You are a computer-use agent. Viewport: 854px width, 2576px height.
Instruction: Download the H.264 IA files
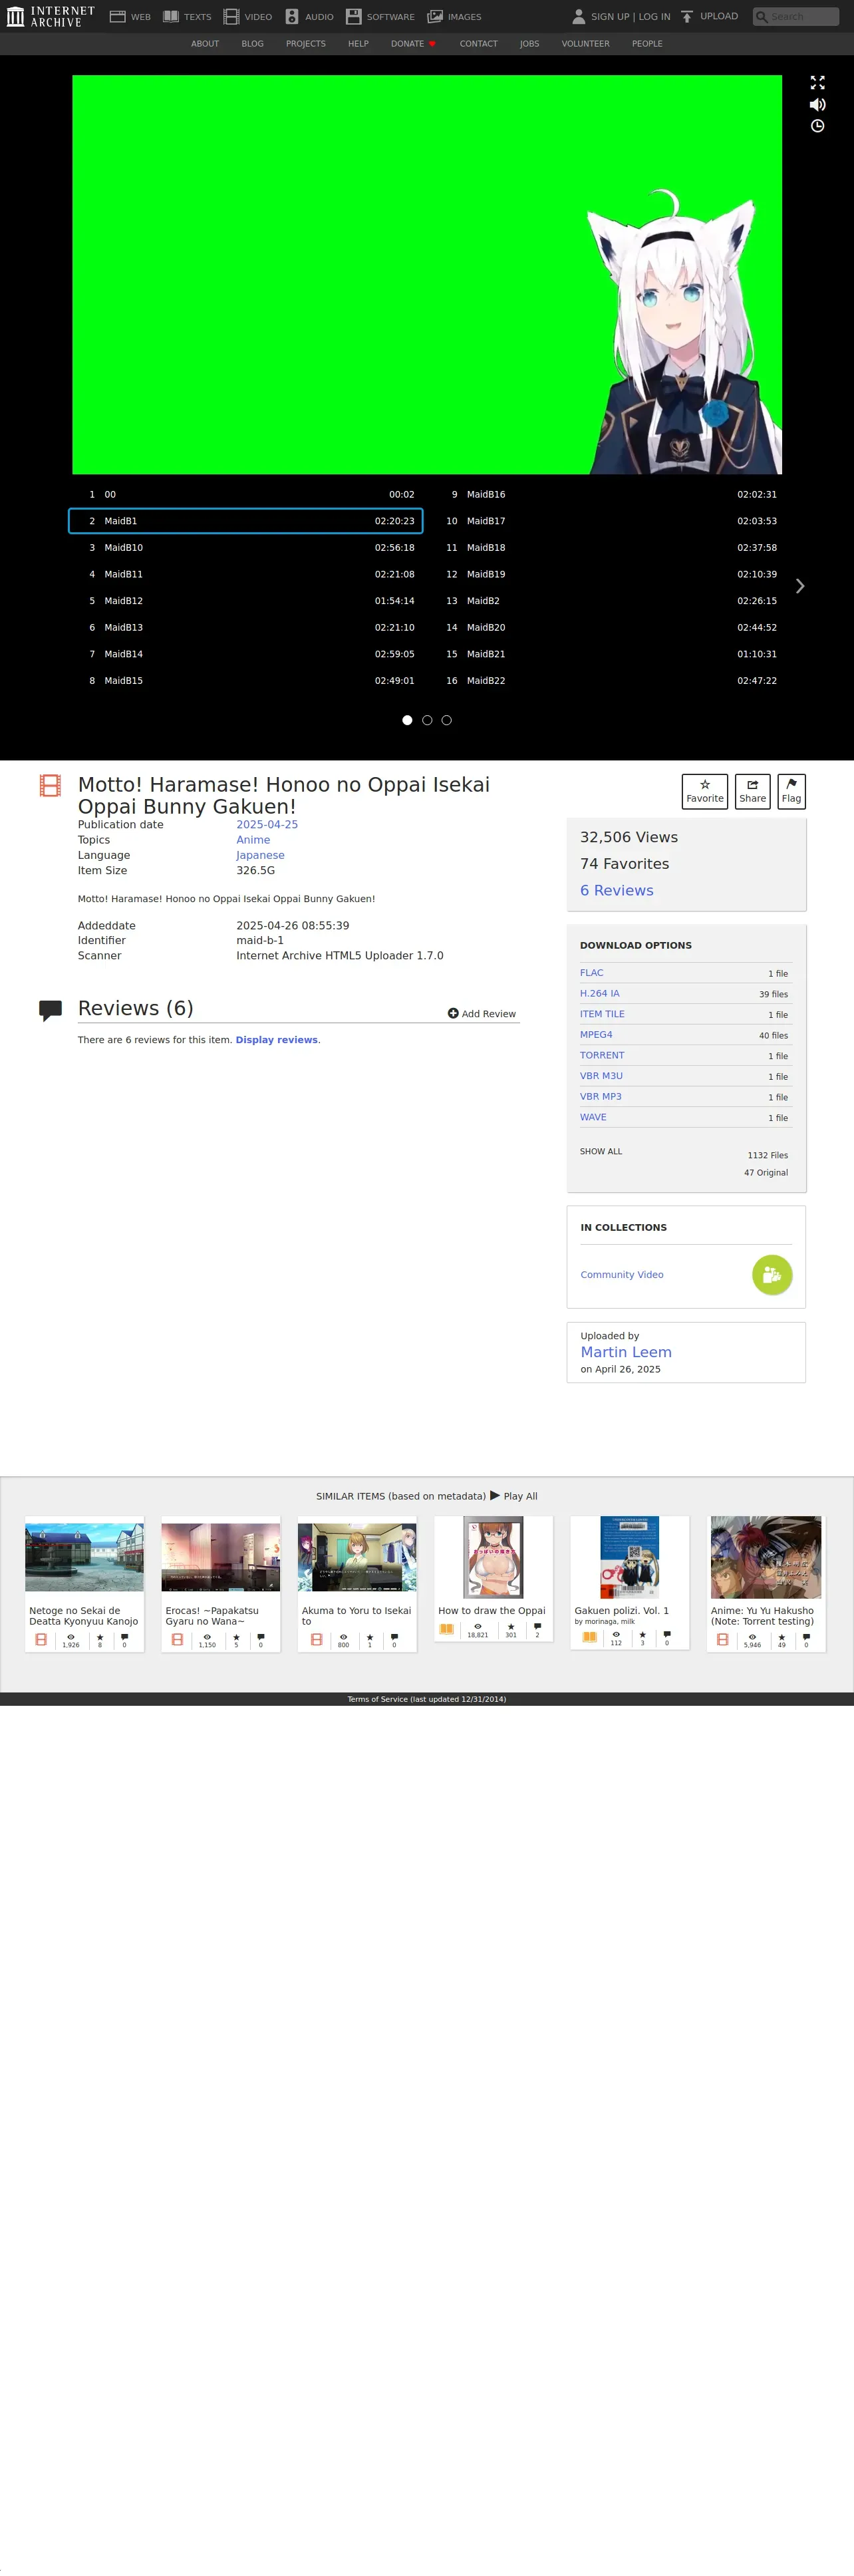(599, 993)
